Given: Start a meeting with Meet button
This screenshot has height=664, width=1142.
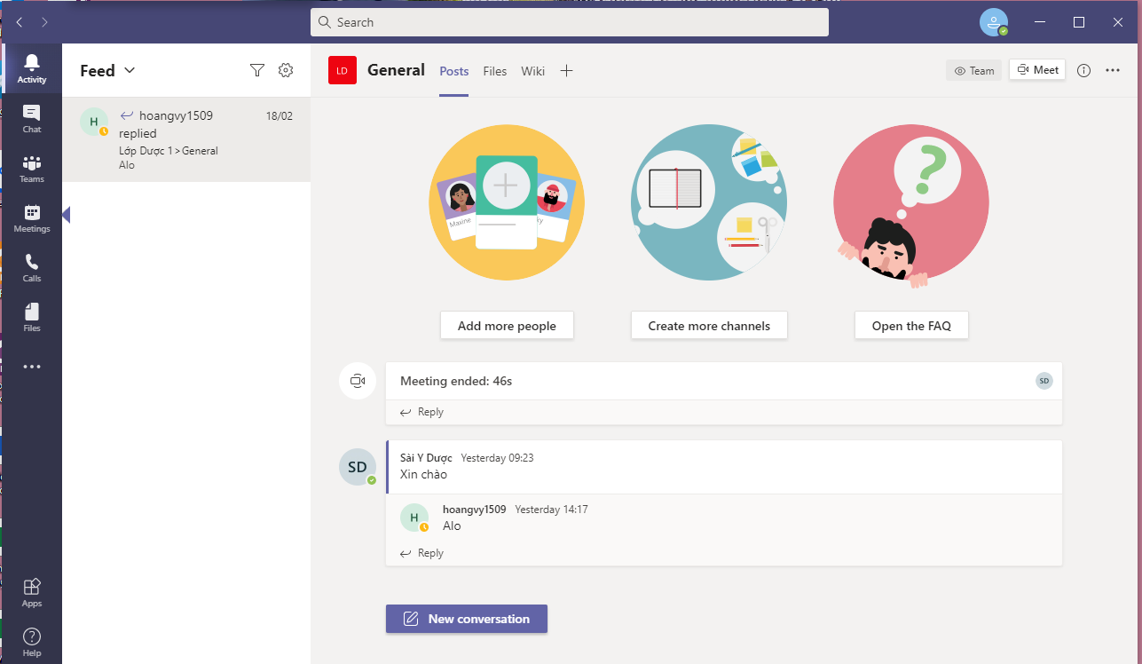Looking at the screenshot, I should point(1037,70).
